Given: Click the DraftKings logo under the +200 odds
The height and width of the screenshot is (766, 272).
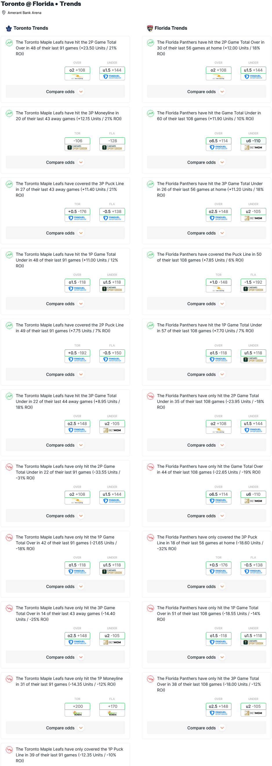Looking at the screenshot, I should click(77, 713).
